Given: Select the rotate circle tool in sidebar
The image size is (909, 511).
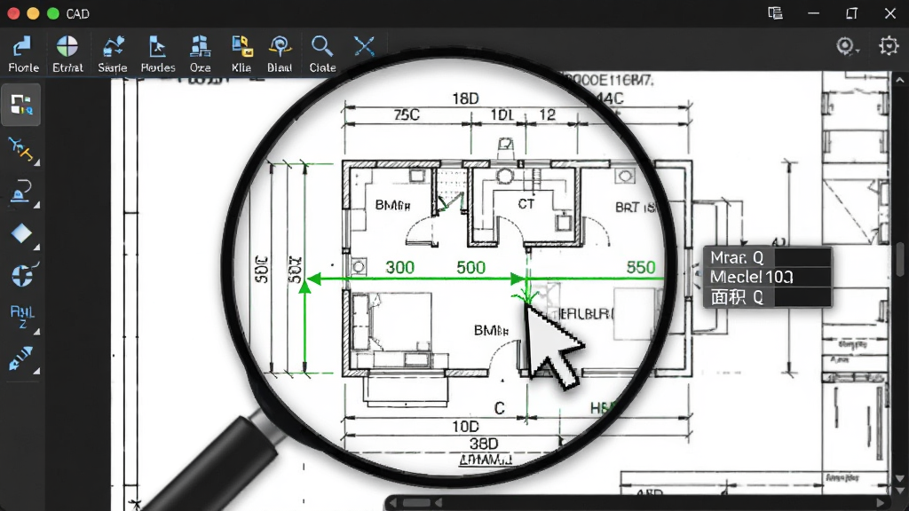Looking at the screenshot, I should [23, 275].
